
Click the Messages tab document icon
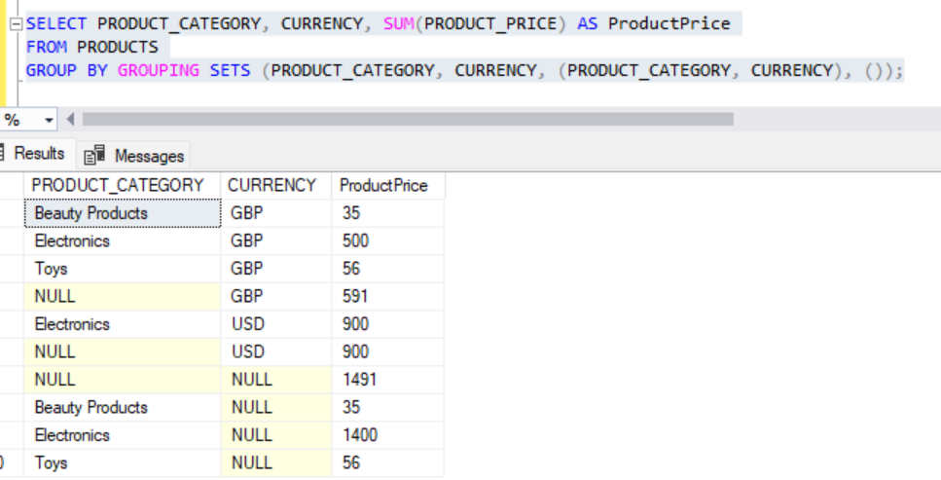95,156
